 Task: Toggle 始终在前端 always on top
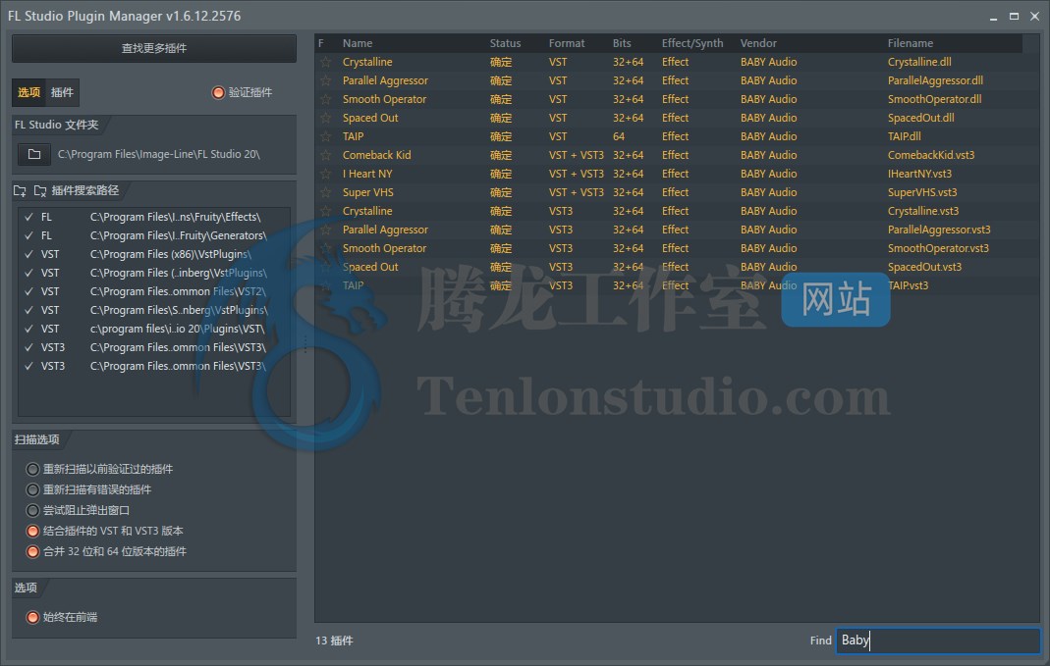coord(32,618)
